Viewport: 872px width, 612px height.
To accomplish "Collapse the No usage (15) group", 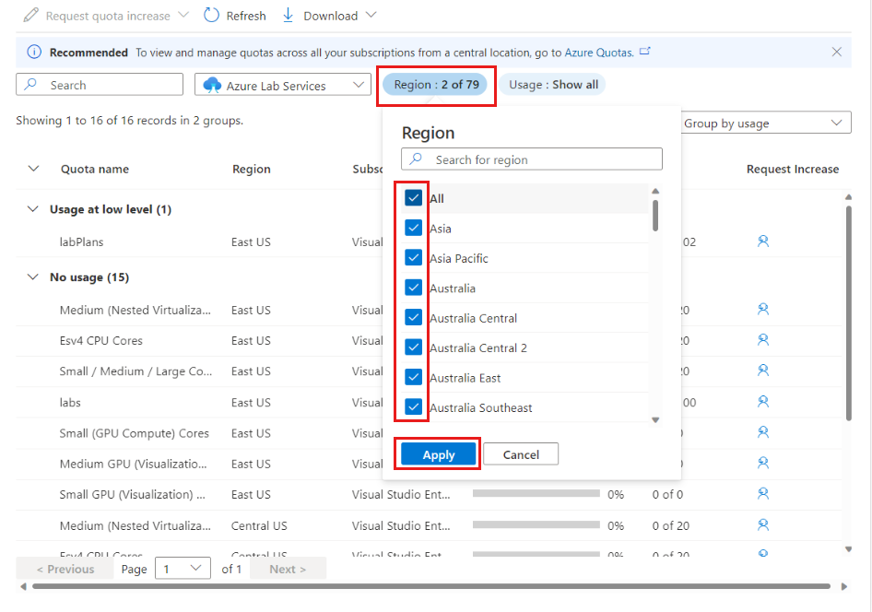I will click(x=33, y=277).
